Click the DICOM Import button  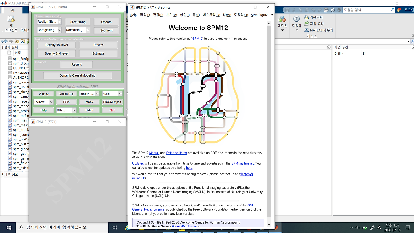[x=112, y=102]
